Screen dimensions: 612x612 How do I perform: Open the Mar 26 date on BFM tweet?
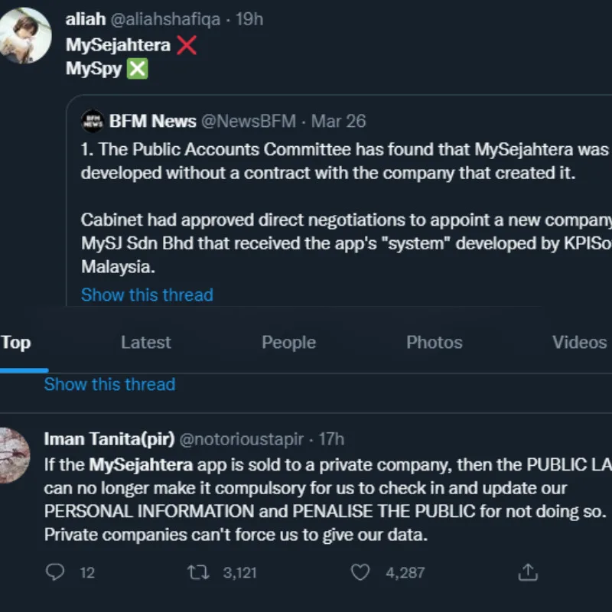coord(338,121)
